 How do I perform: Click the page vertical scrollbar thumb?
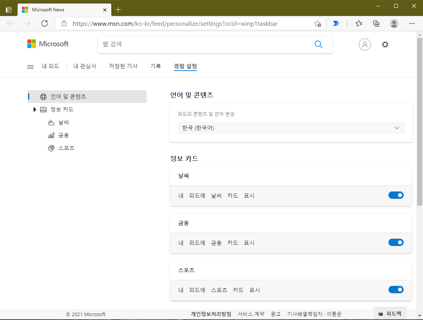(419, 122)
